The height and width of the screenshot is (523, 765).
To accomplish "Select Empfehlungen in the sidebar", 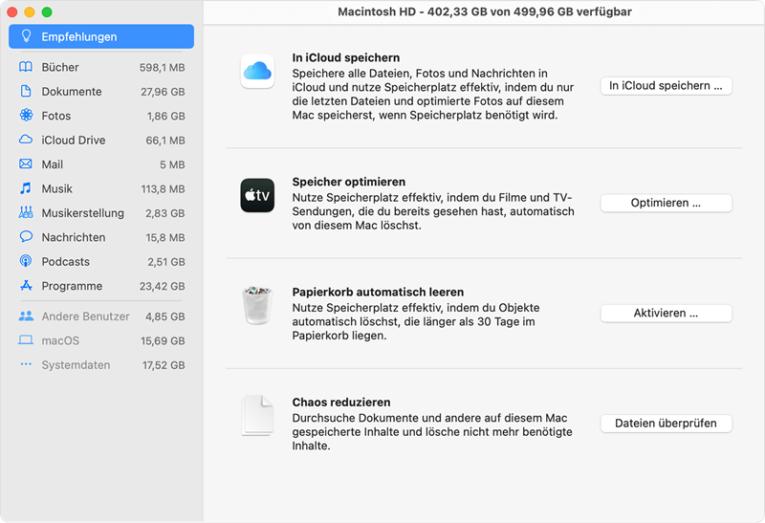I will click(101, 36).
